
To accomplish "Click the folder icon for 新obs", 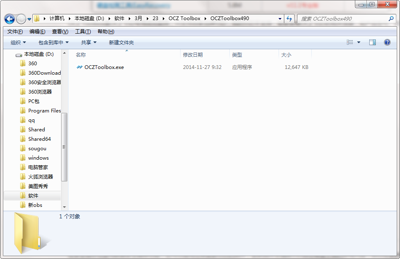I will 23,205.
